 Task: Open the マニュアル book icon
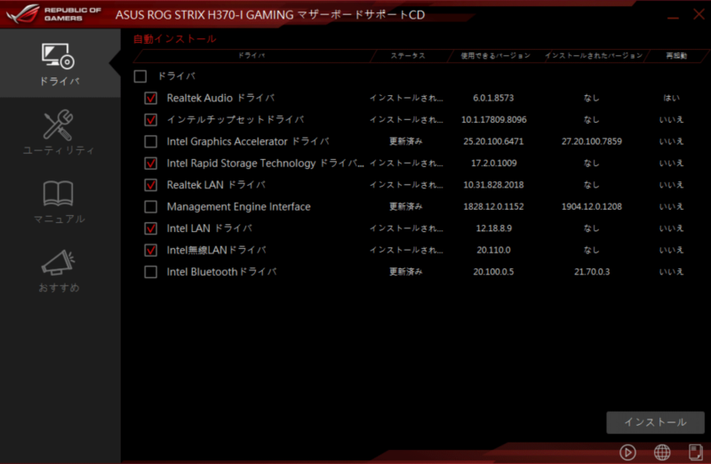click(58, 194)
